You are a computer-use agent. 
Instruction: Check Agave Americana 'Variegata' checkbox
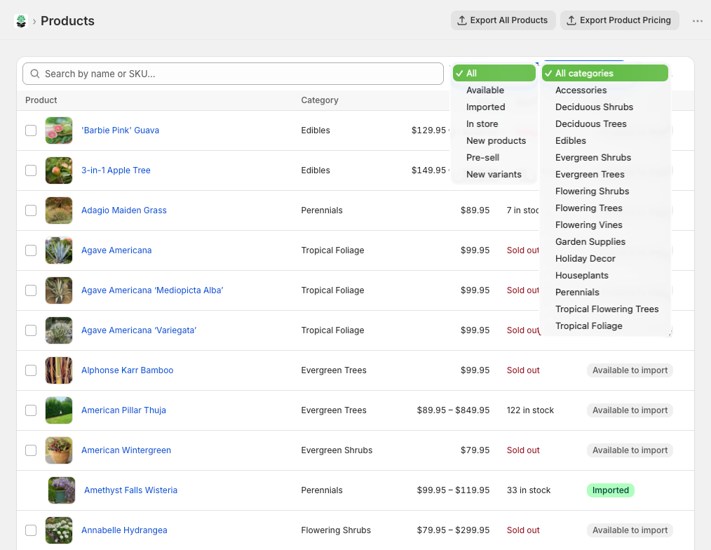point(31,330)
